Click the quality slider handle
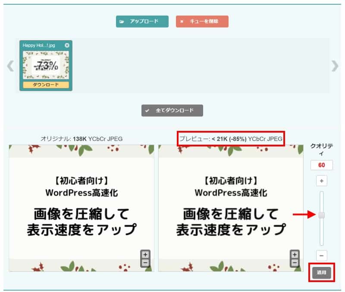This screenshot has width=345, height=292. point(321,215)
